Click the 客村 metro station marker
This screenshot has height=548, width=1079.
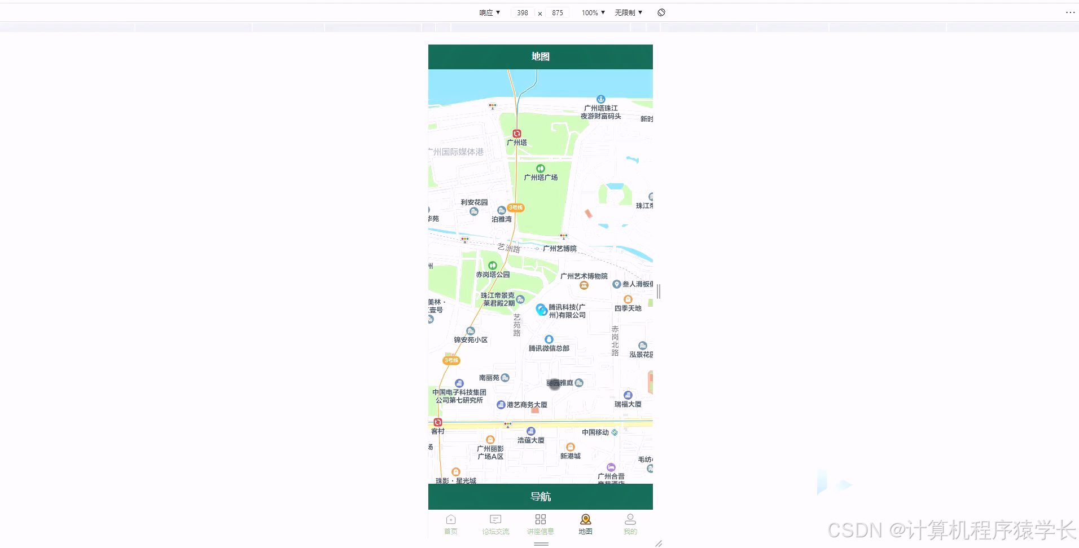[438, 421]
